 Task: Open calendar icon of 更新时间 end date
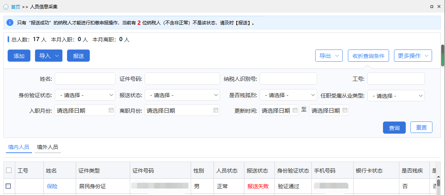coord(345,110)
